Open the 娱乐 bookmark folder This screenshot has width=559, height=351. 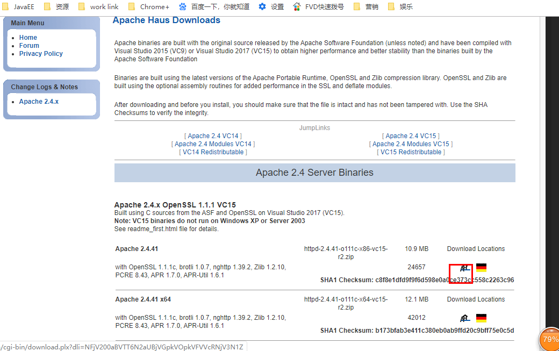tap(400, 7)
